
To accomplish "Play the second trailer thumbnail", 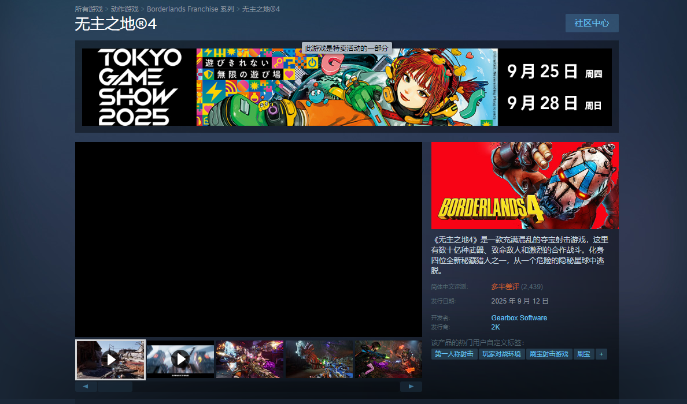I will coord(180,360).
